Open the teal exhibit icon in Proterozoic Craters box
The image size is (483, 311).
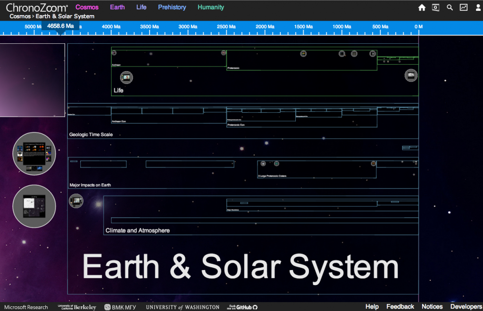[x=276, y=164]
